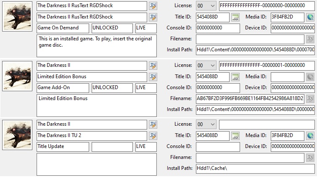Click empty lock status field in Title Update entry

[112, 147]
